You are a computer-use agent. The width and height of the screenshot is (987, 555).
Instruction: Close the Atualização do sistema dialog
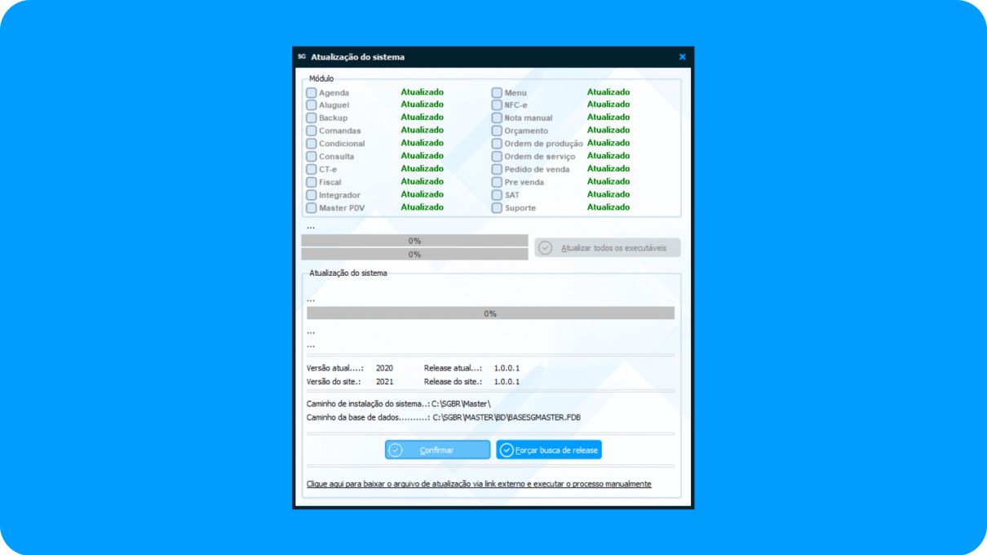(x=682, y=57)
